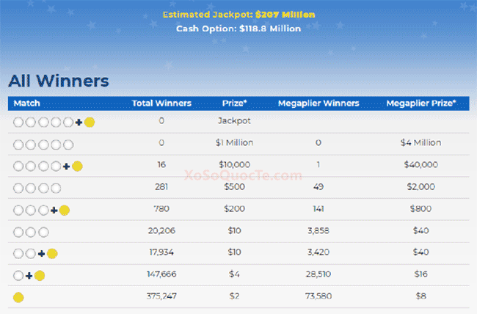This screenshot has height=314, width=477.
Task: Click the Estimated Jackpot $207 Million text
Action: (x=238, y=15)
